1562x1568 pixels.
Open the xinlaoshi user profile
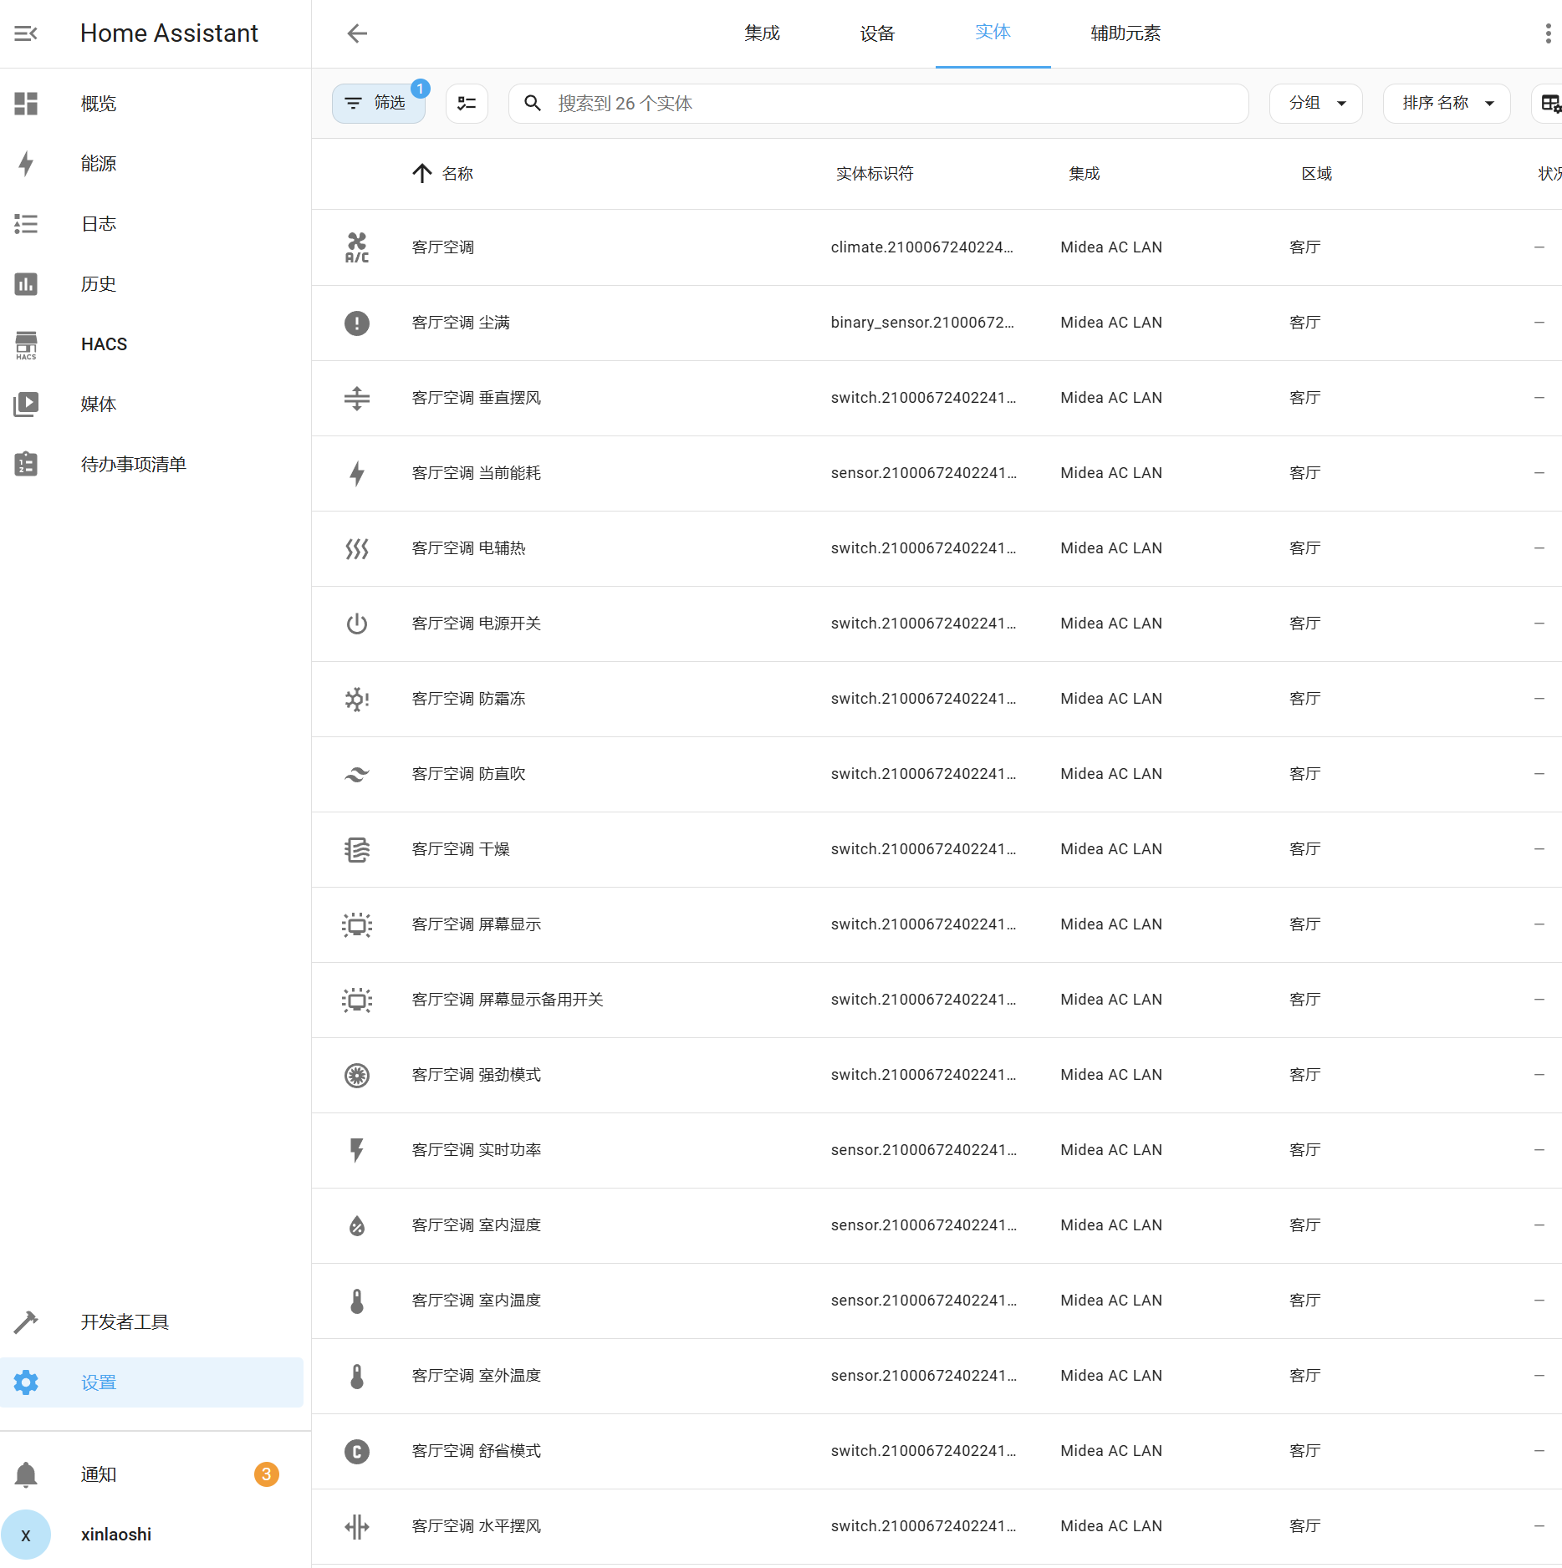151,1535
